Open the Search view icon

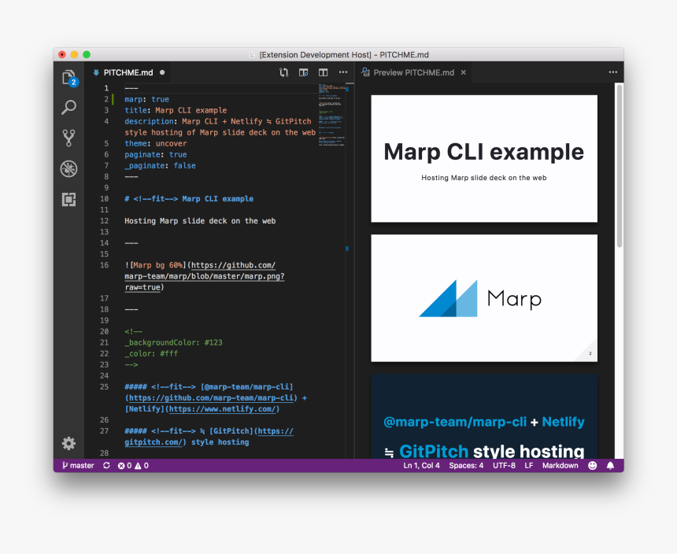coord(68,108)
